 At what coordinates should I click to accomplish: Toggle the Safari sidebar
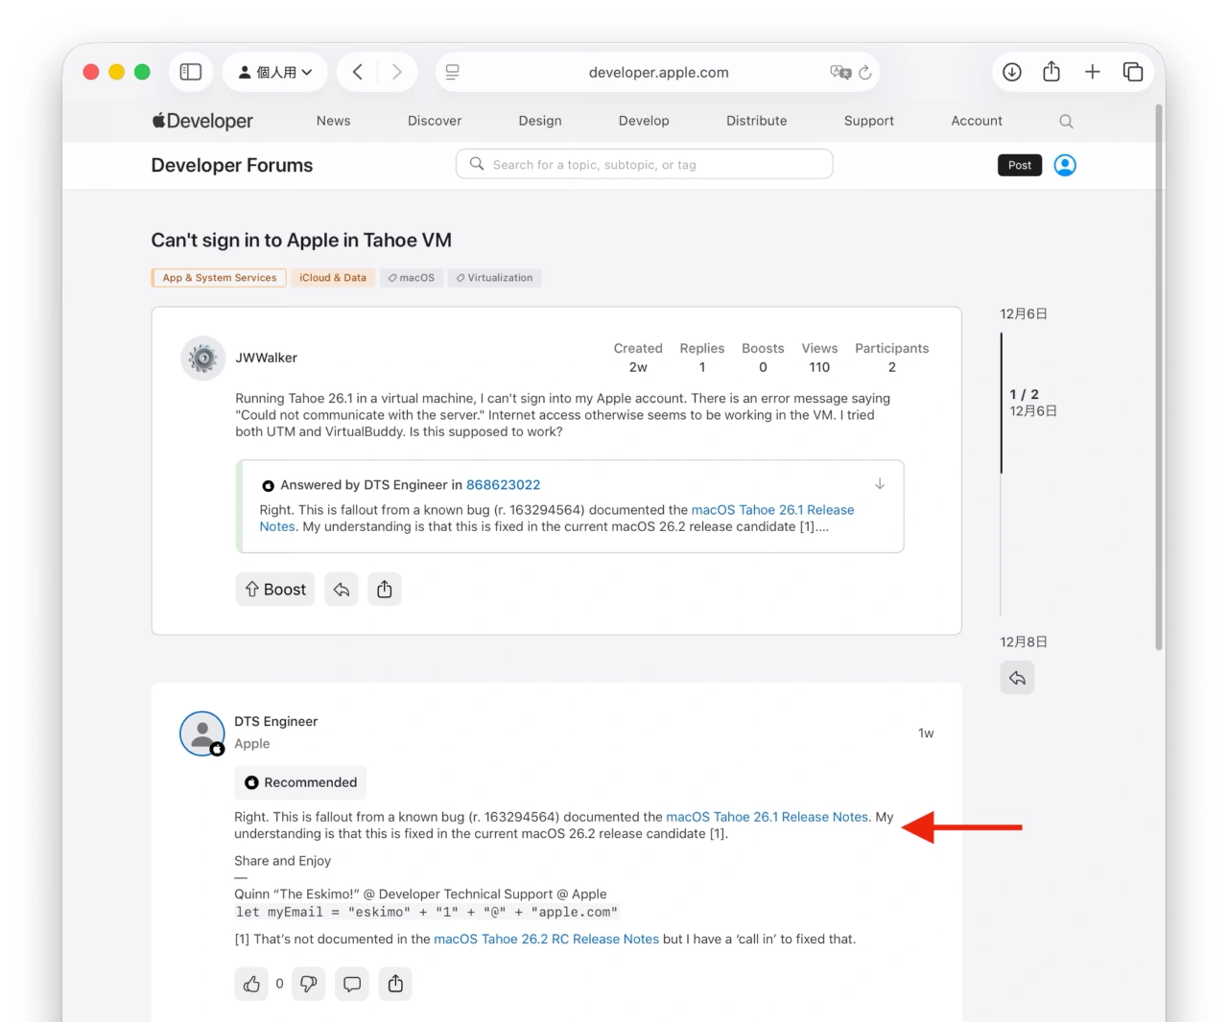(191, 72)
